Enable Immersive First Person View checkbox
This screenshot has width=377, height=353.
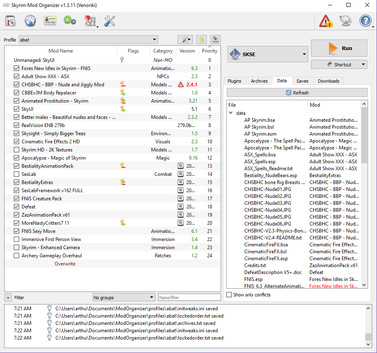pyautogui.click(x=16, y=239)
